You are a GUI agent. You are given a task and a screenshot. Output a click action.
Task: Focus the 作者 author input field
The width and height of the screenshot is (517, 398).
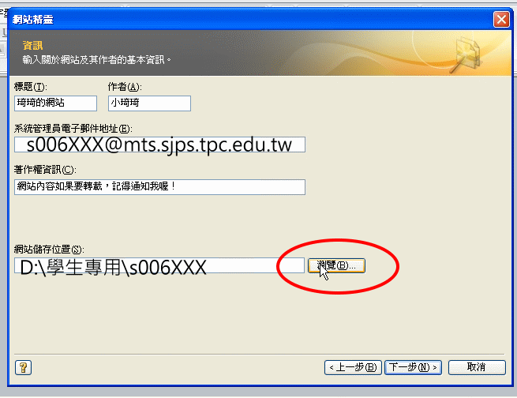coord(149,103)
